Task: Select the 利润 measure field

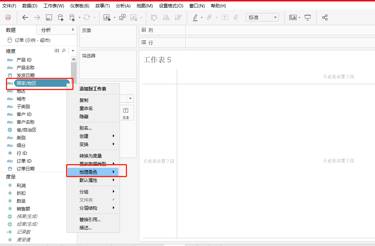Action: coord(21,185)
